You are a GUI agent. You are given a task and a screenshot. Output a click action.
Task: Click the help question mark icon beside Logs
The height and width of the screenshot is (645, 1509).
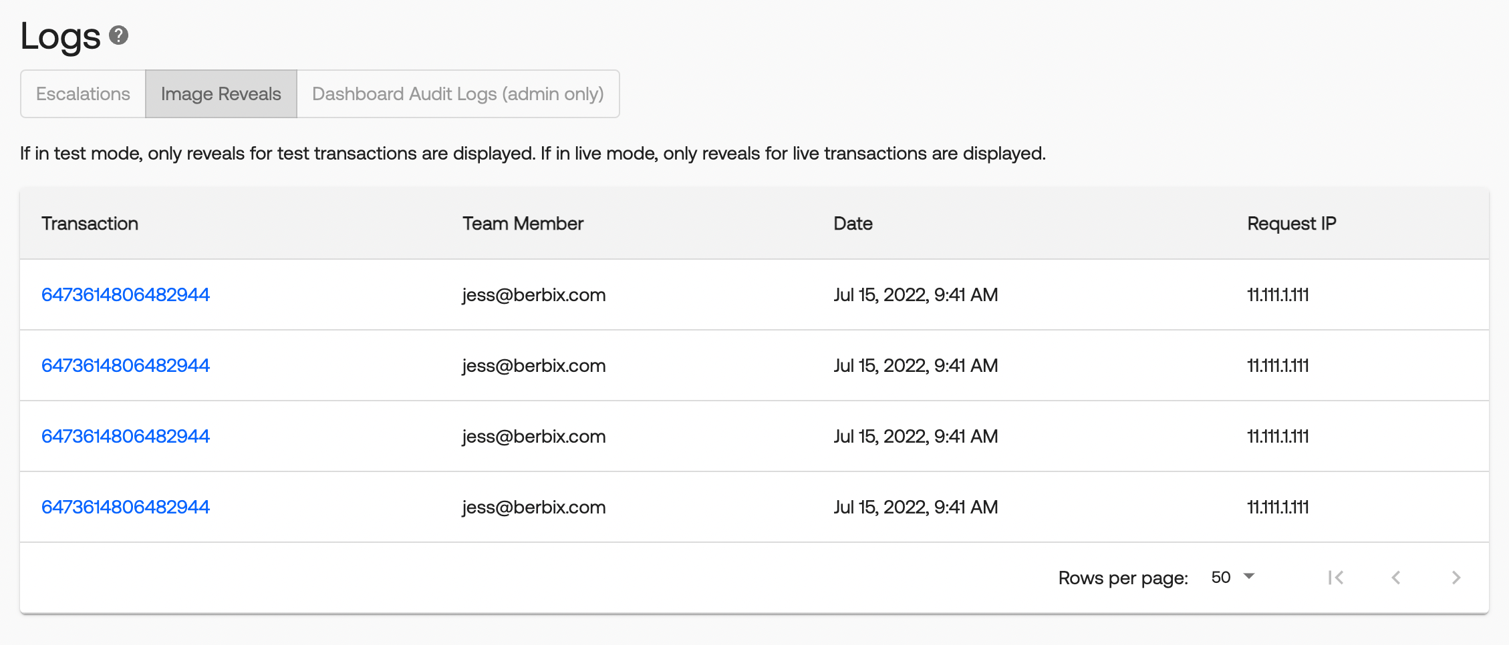click(118, 35)
